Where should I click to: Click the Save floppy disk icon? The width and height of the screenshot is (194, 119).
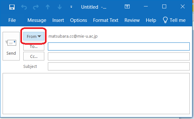point(12,7)
